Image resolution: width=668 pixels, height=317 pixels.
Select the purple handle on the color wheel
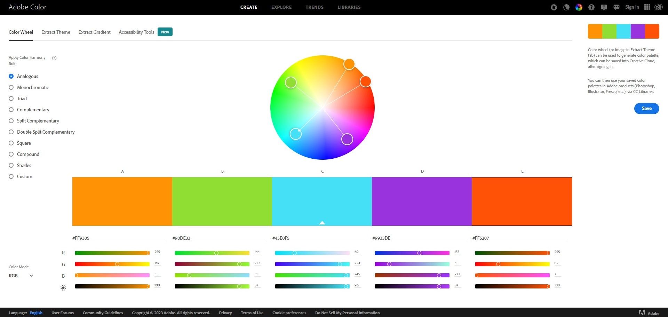(347, 139)
